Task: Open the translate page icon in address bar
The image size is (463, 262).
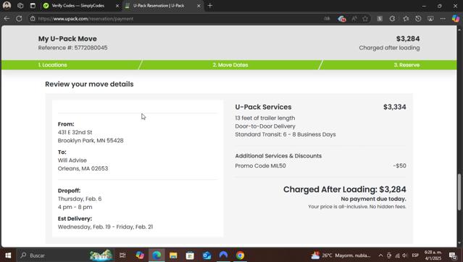Action: click(x=328, y=19)
